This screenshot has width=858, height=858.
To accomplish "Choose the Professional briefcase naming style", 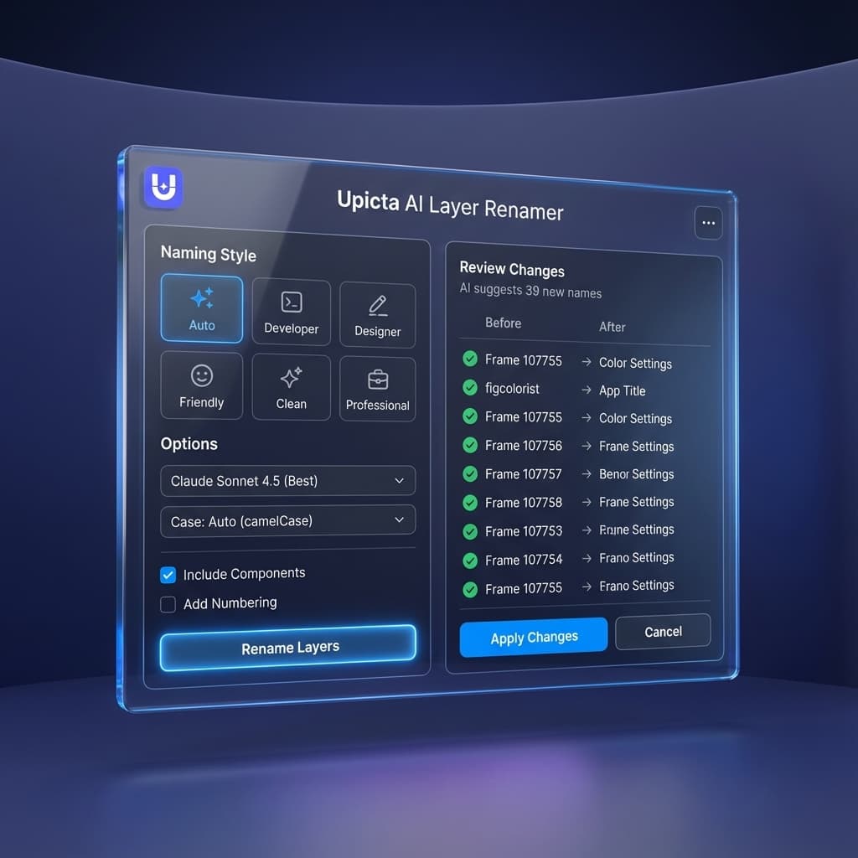I will [x=377, y=388].
